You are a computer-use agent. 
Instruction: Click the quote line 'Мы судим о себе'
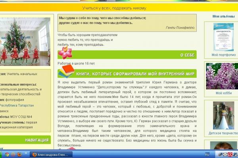pos(102,18)
